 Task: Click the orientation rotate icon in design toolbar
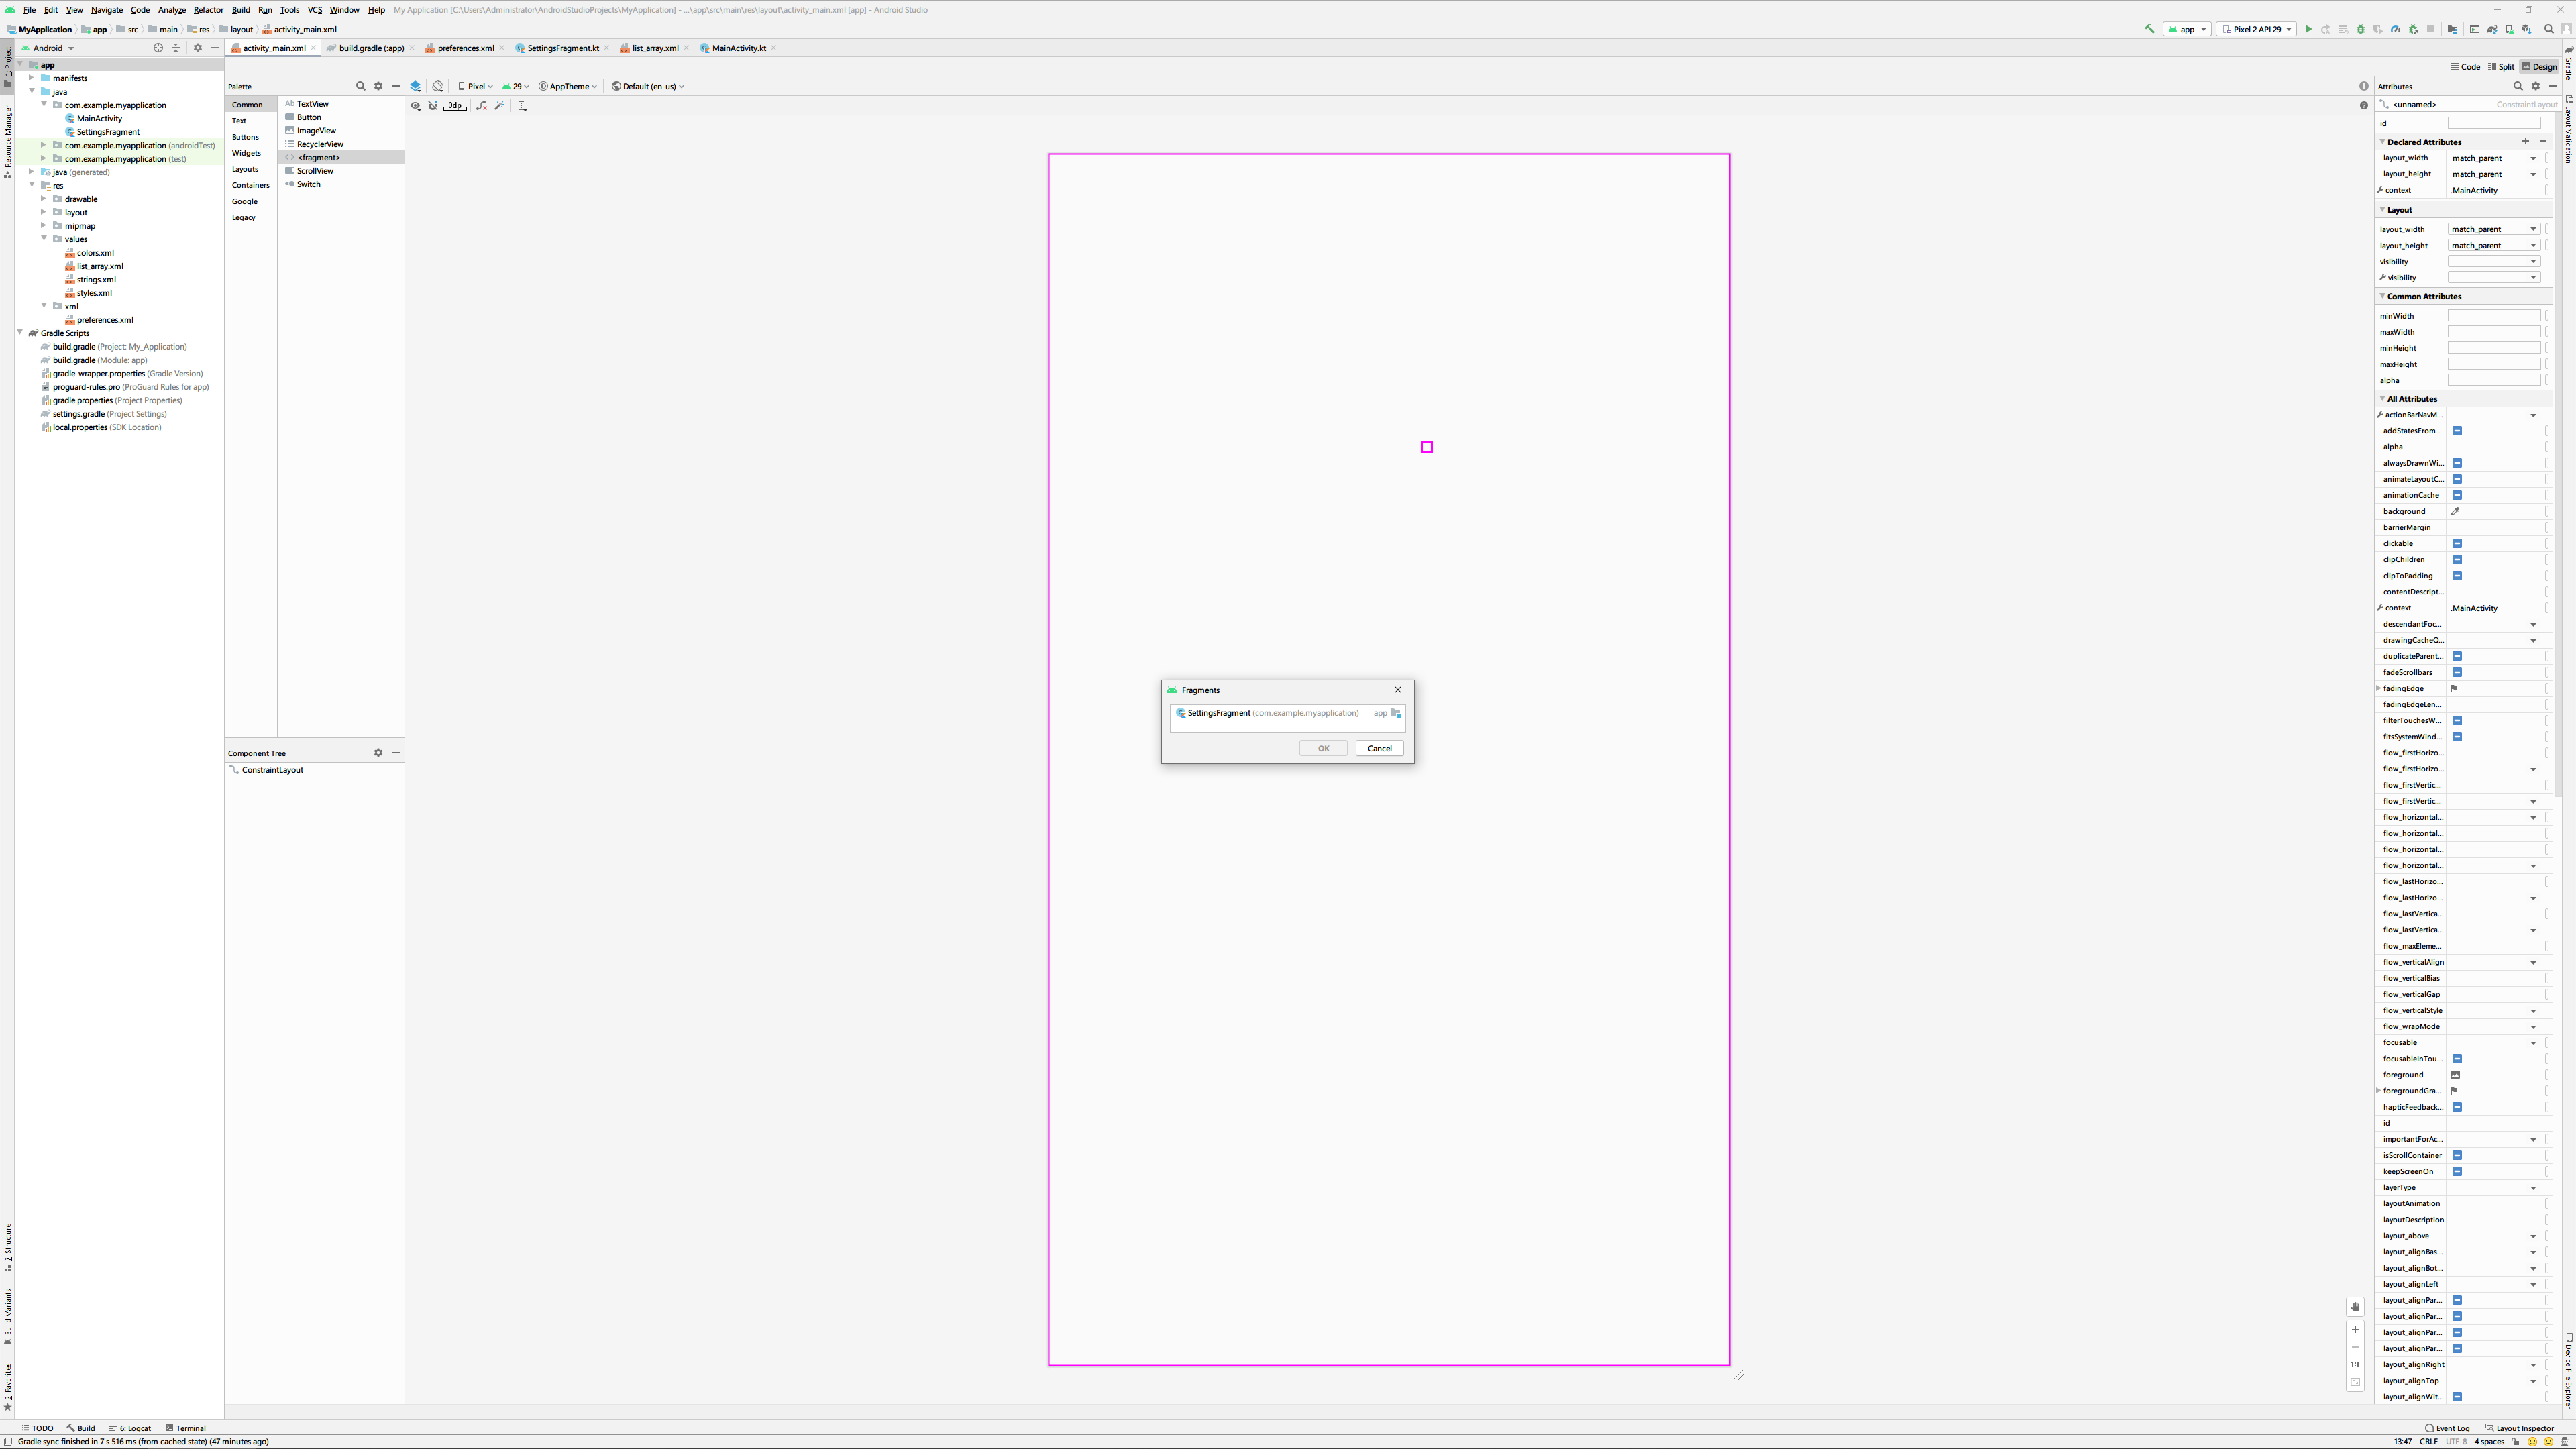coord(438,86)
